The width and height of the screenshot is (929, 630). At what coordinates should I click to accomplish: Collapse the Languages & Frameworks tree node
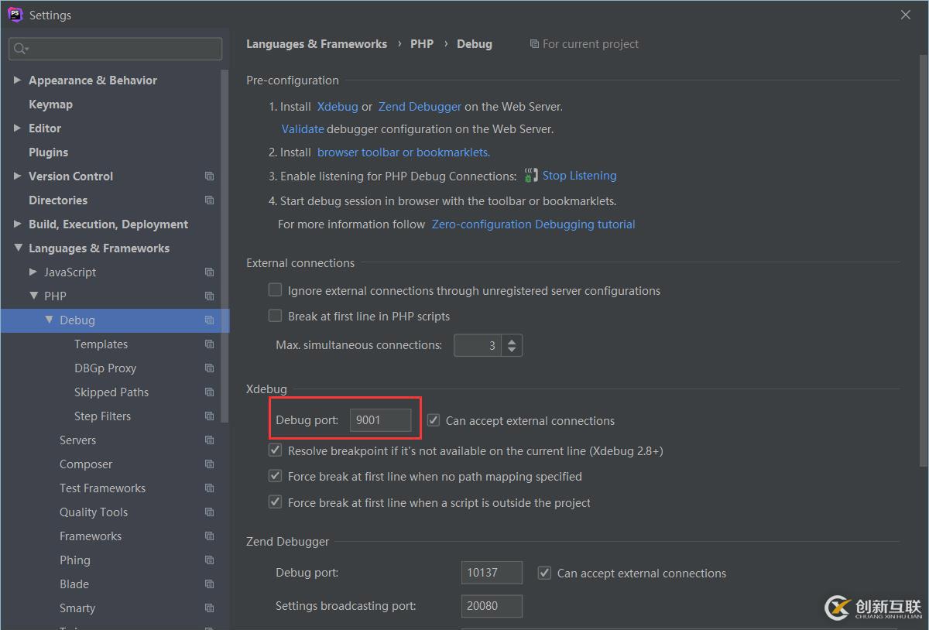pos(17,248)
